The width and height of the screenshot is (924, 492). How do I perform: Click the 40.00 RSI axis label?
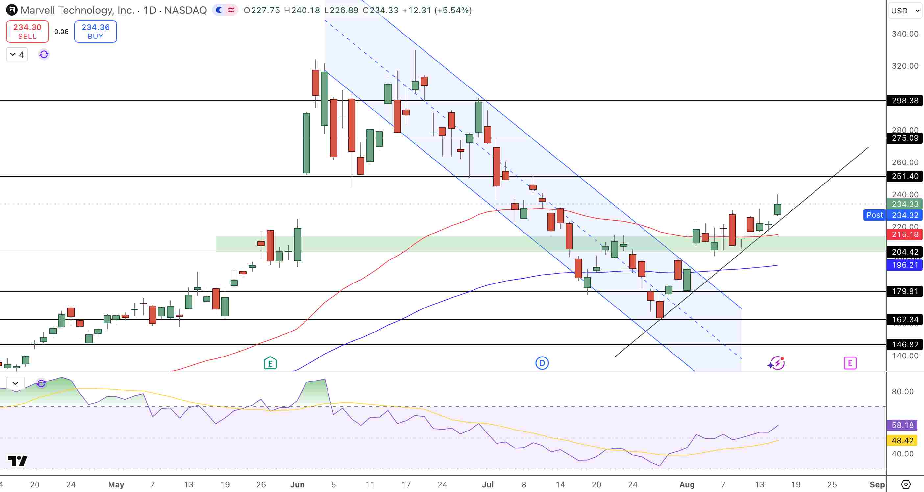[903, 454]
